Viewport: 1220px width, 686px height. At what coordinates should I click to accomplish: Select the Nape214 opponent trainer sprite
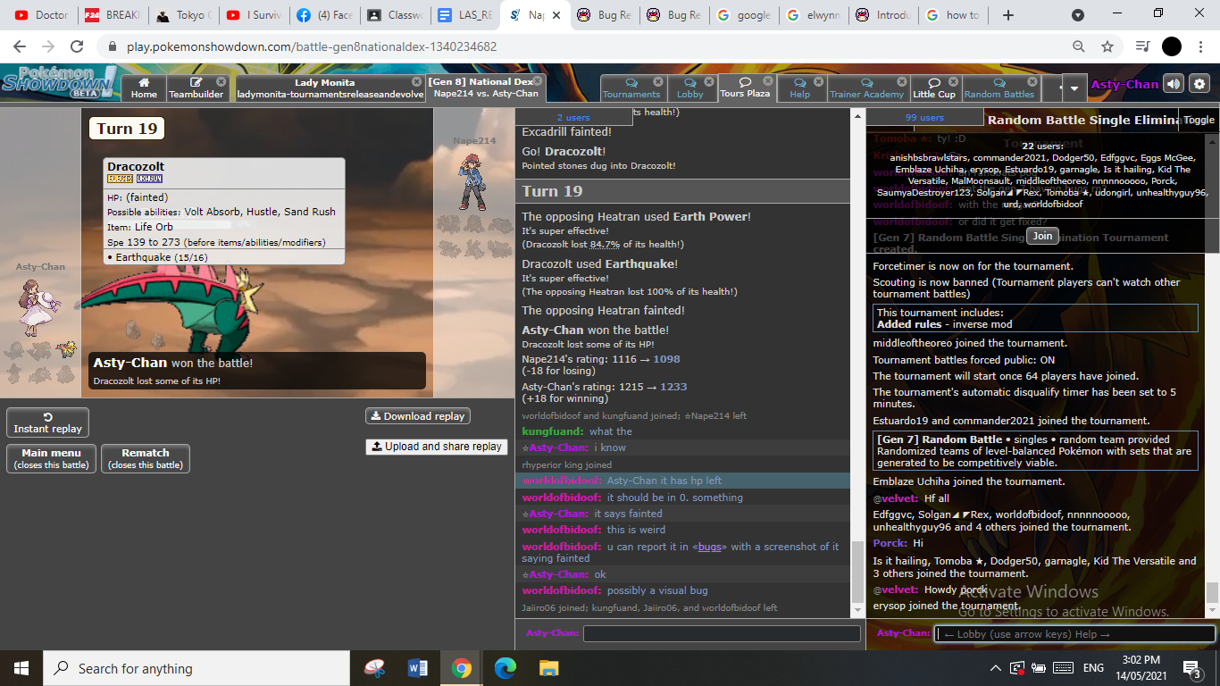pos(473,181)
